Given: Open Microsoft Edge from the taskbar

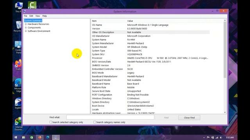Looking at the screenshot, I should click(x=48, y=137).
